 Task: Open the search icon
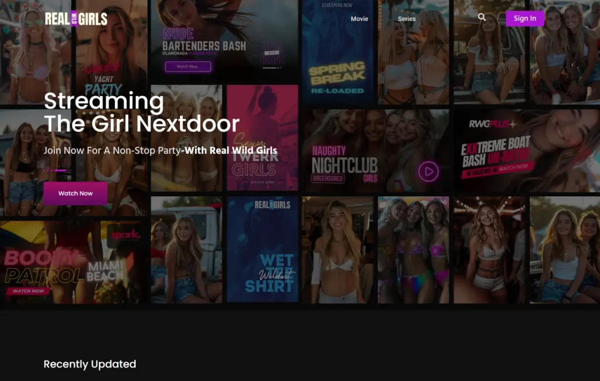(482, 17)
